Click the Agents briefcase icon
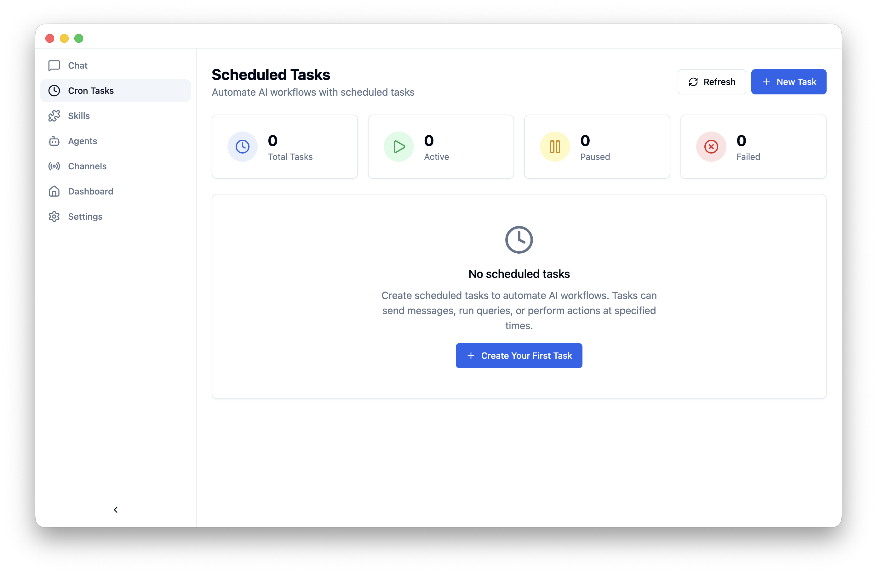This screenshot has width=877, height=574. click(x=54, y=141)
